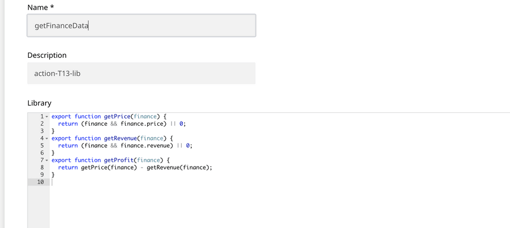This screenshot has height=228, width=510.
Task: Click line number 6 in the gutter
Action: 42,153
